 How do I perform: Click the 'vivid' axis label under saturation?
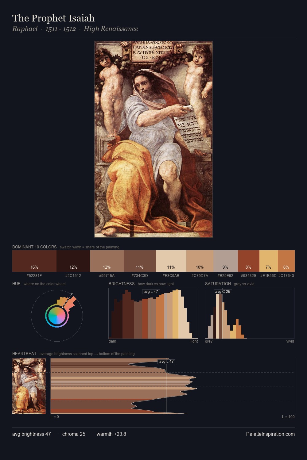(x=290, y=341)
